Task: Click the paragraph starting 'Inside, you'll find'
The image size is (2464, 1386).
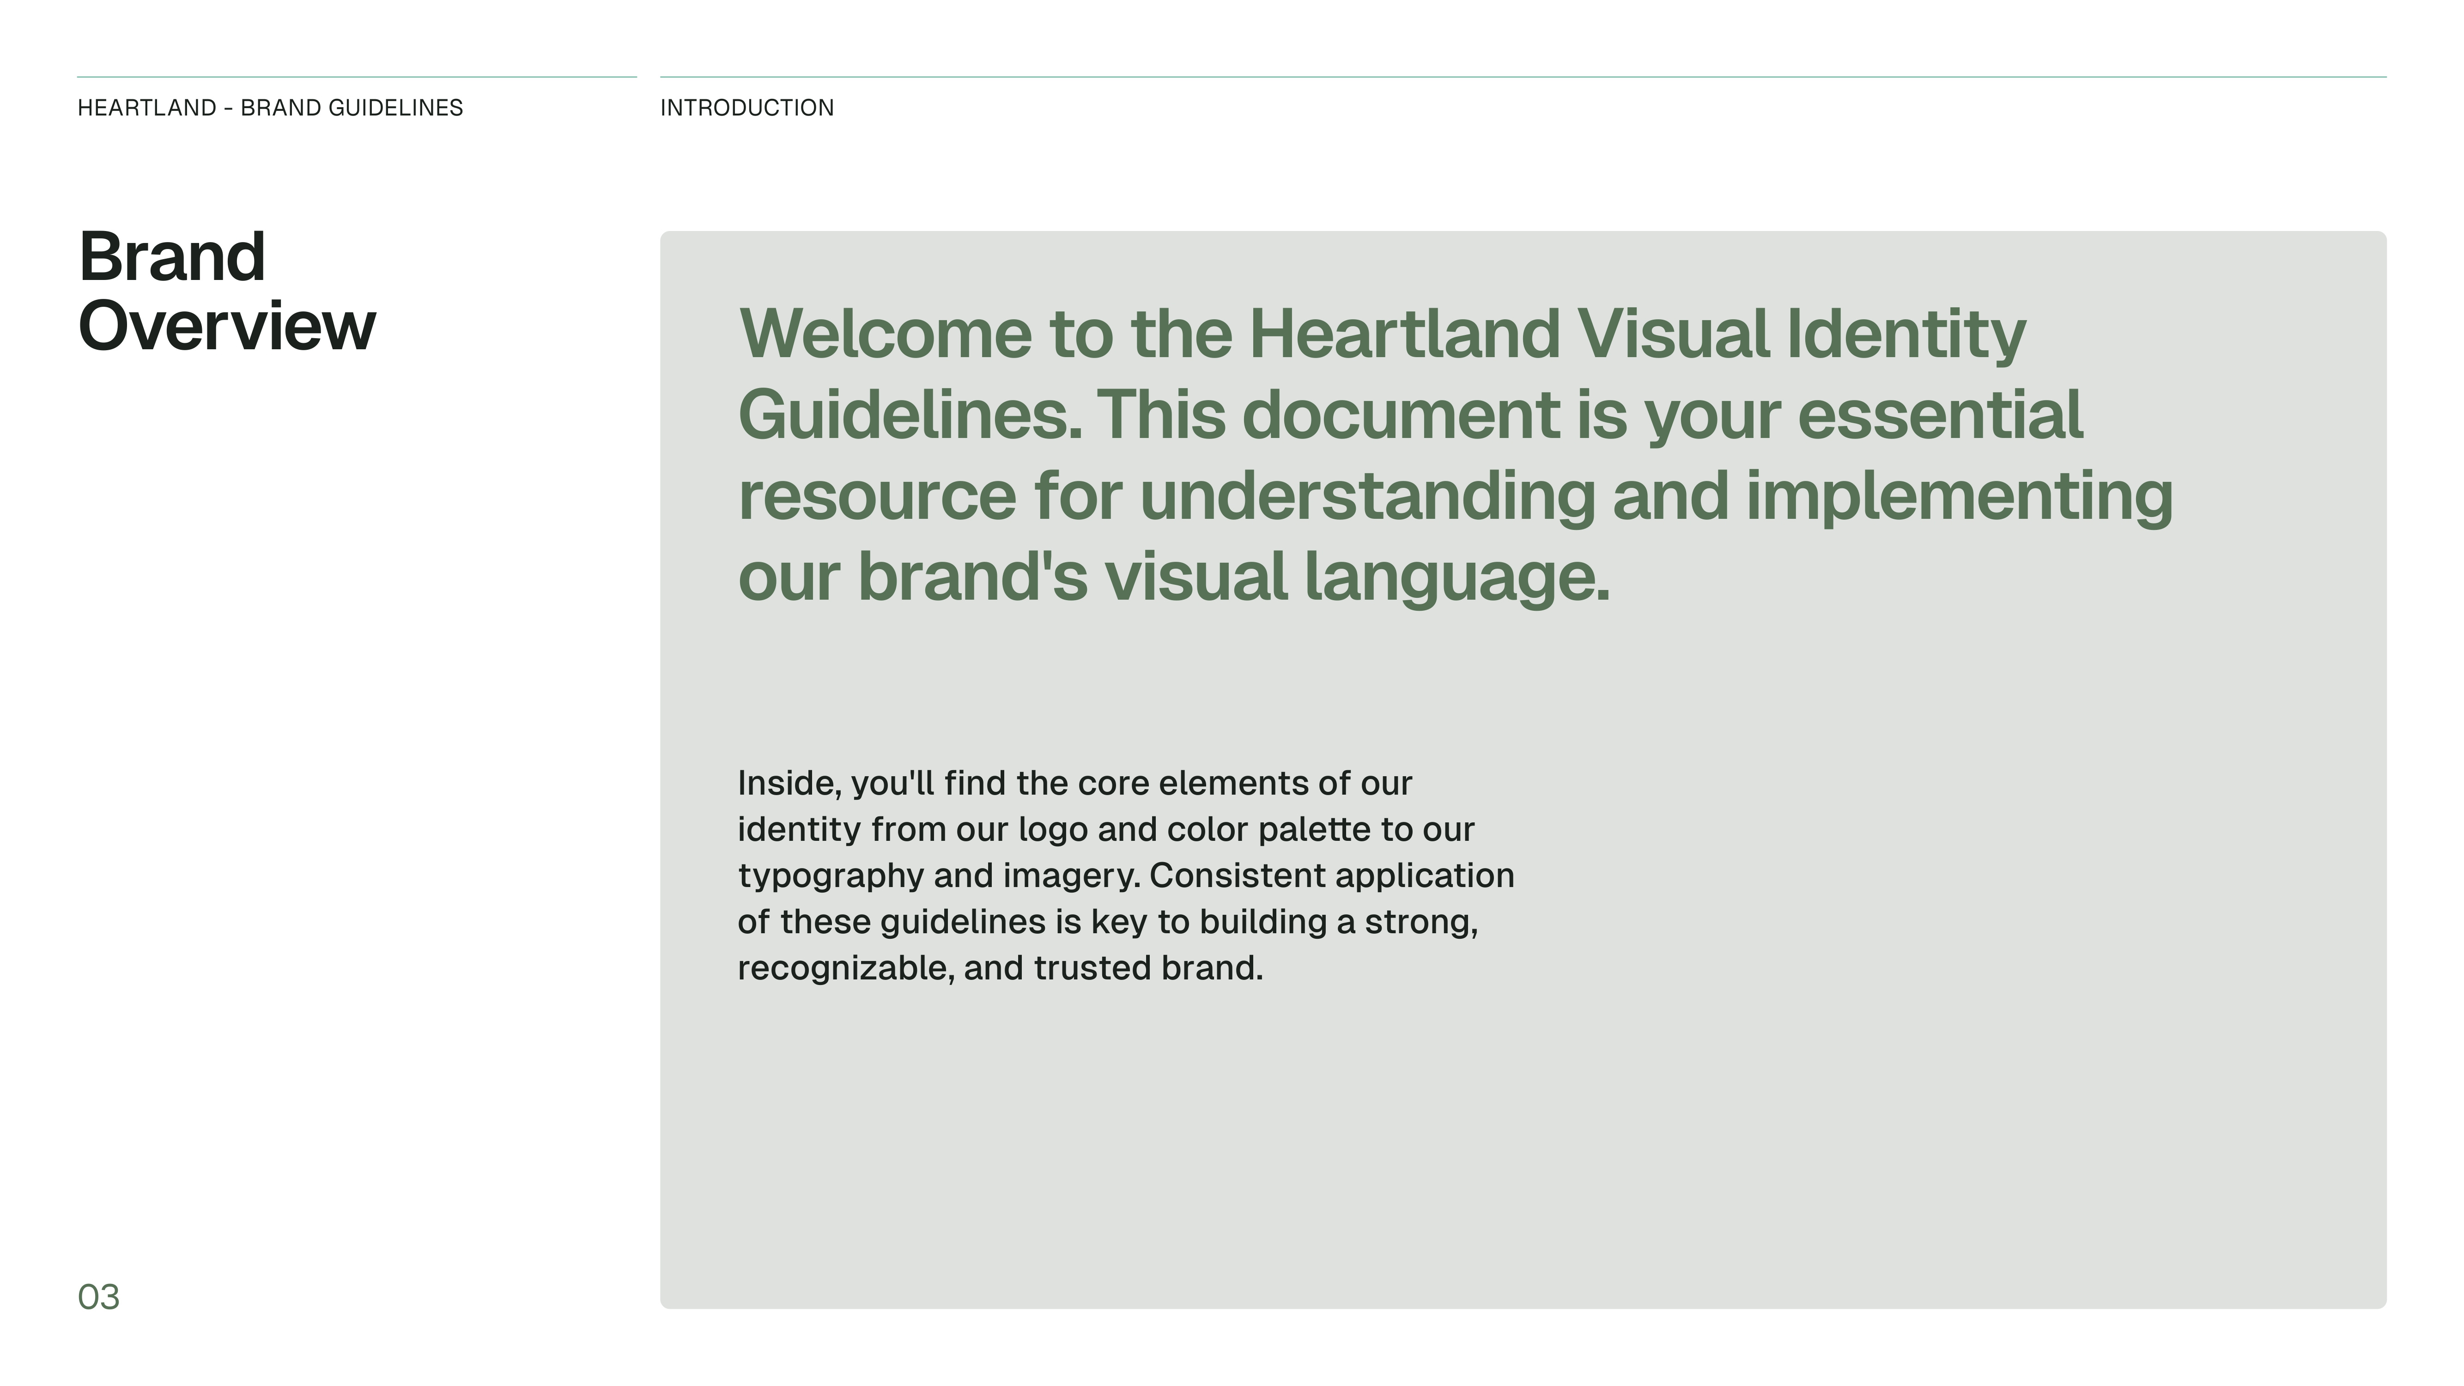Action: pyautogui.click(x=1126, y=875)
